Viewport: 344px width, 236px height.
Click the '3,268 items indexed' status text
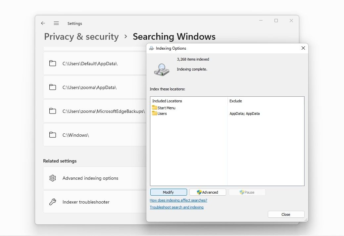coord(193,59)
